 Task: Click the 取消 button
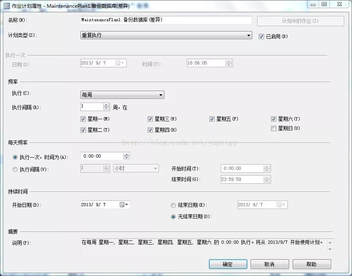coord(269,264)
